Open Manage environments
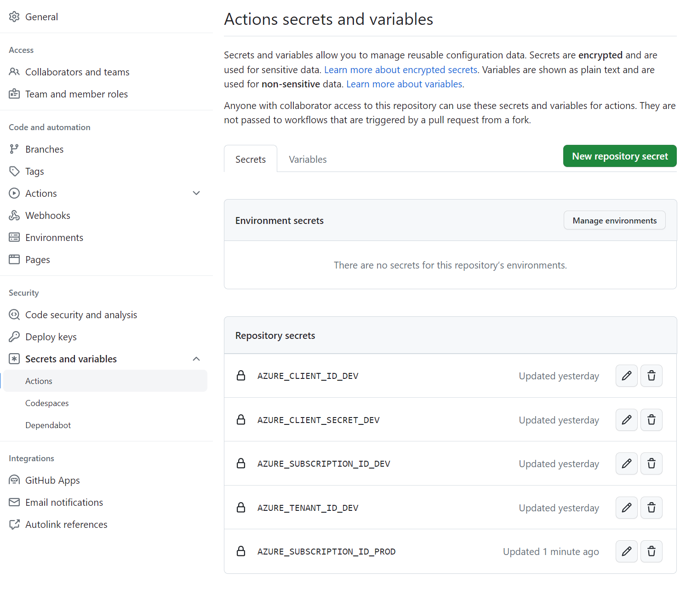The width and height of the screenshot is (686, 595). click(614, 221)
